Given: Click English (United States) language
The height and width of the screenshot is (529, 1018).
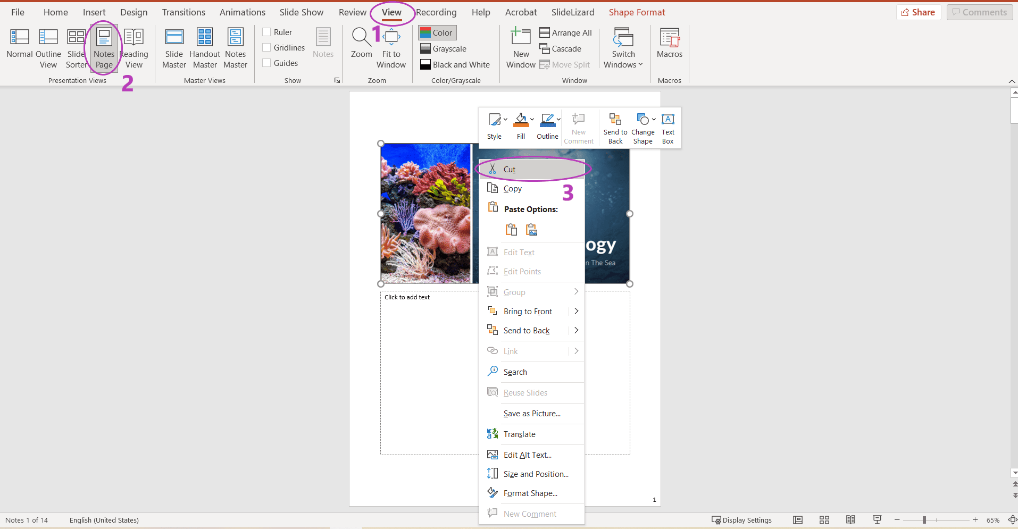Looking at the screenshot, I should coord(104,520).
